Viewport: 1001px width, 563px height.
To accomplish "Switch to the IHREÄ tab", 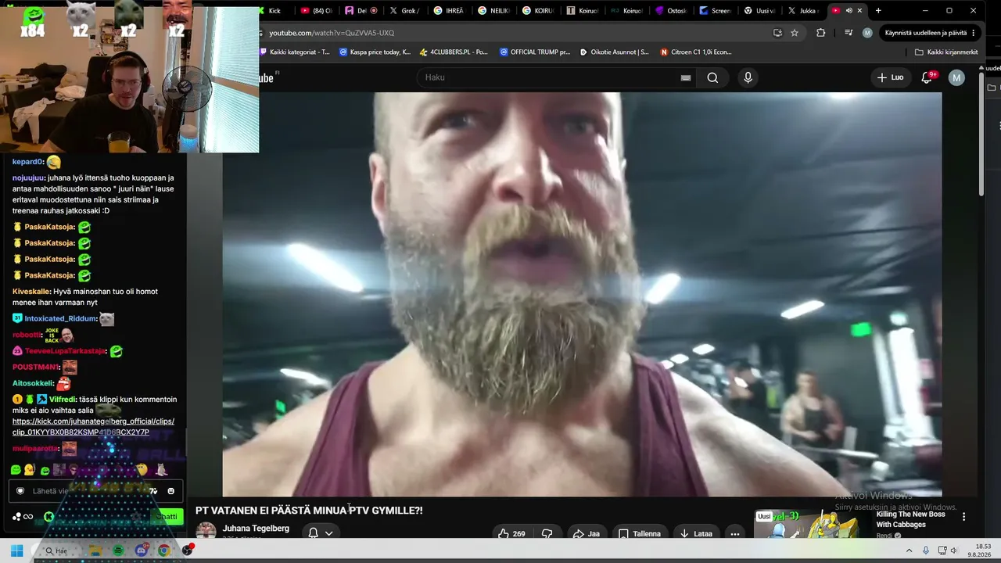I will 450,11.
